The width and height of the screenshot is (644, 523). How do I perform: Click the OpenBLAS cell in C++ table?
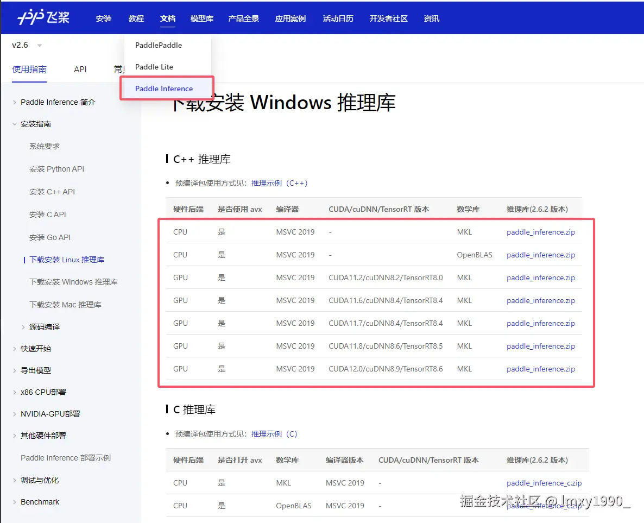click(x=475, y=255)
